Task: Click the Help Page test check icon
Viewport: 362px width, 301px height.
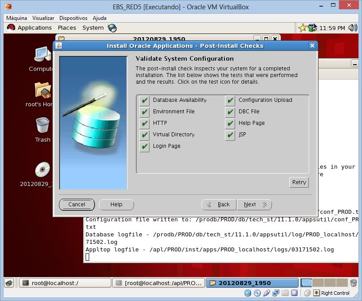Action: [x=230, y=123]
